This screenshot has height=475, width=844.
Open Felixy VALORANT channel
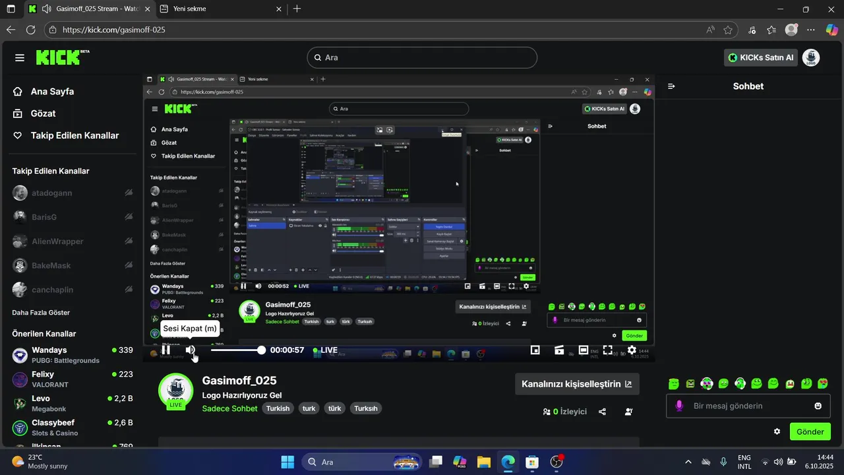pos(73,379)
